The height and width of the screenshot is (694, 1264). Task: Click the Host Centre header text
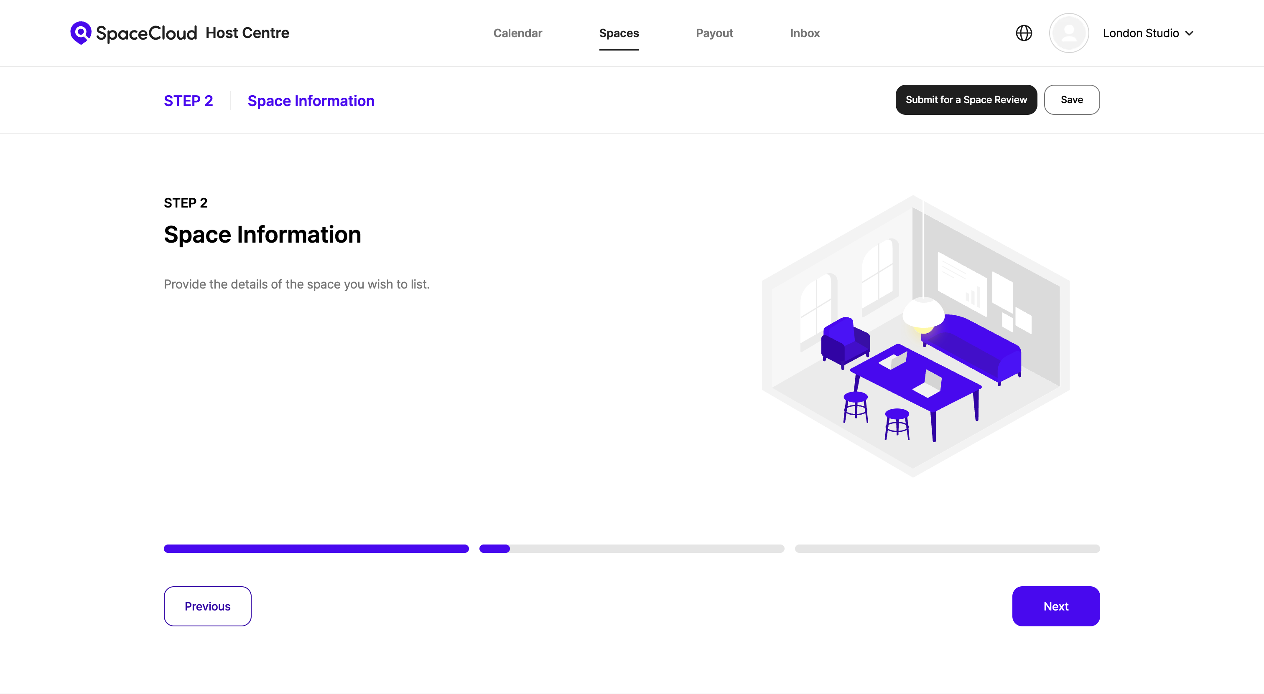pos(247,33)
